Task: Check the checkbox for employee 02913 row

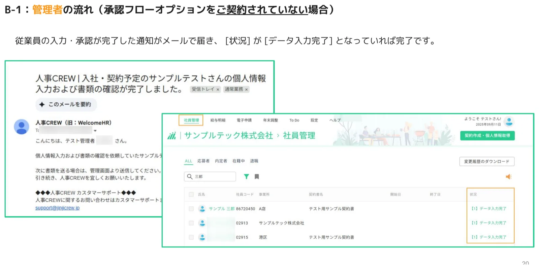Action: click(x=191, y=223)
